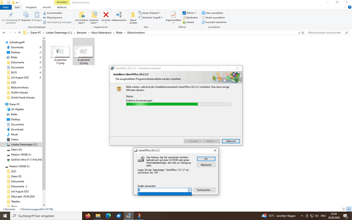Open Downloads under Schnellzugriff
The height and width of the screenshot is (220, 352).
(17, 47)
